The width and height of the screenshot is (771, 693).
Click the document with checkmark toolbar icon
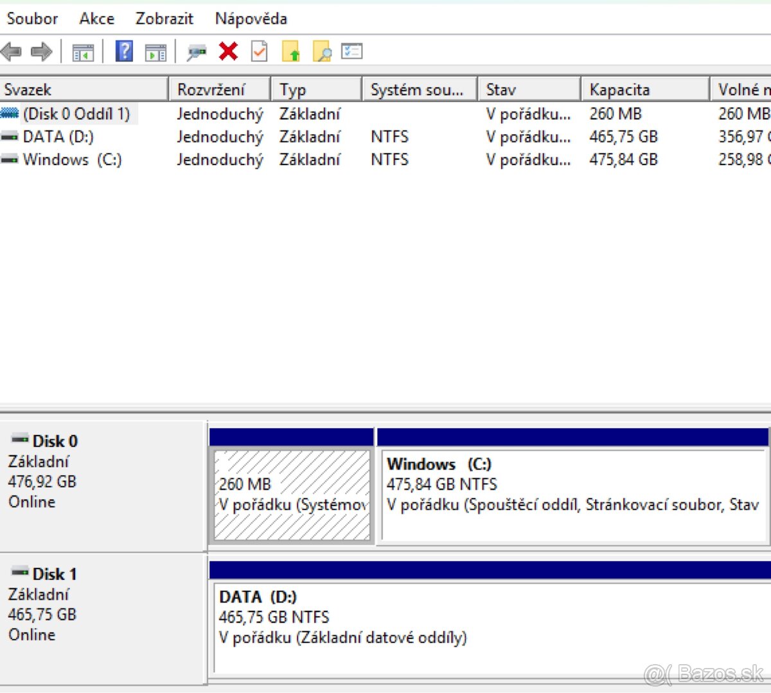click(x=259, y=51)
